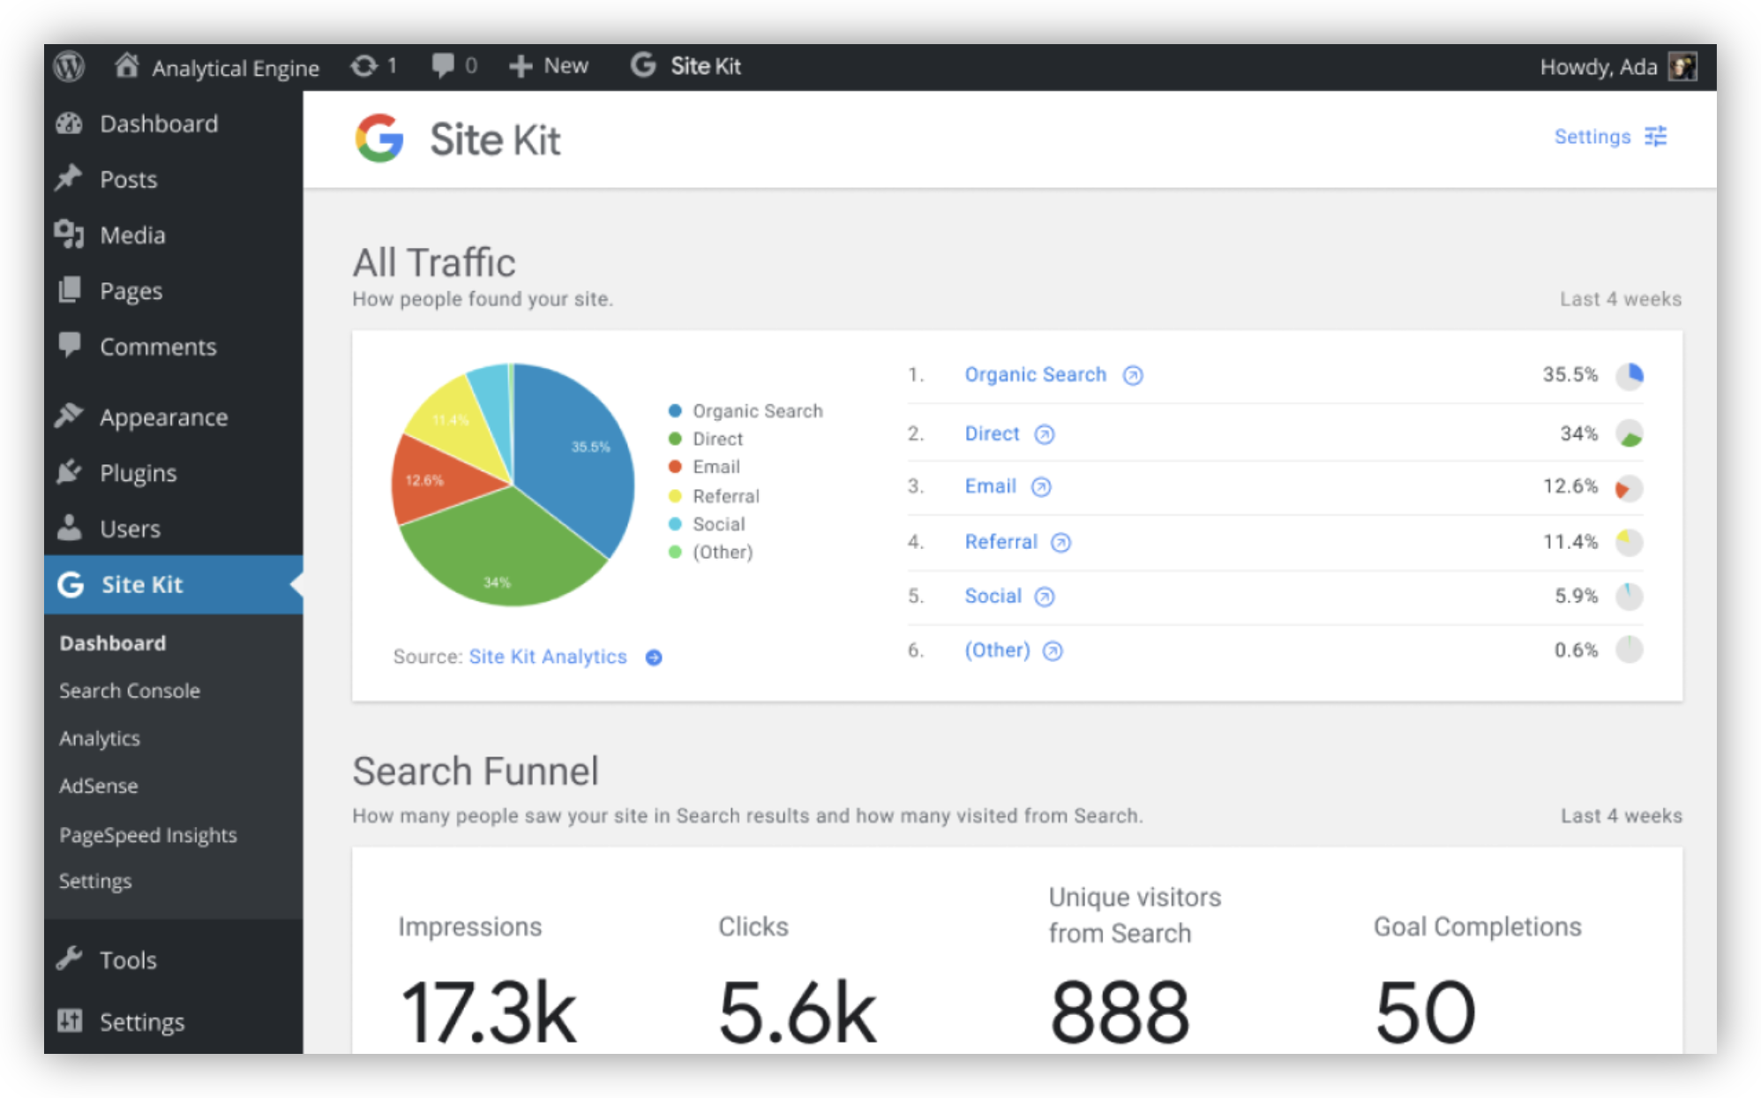
Task: Open the New content menu in the admin bar
Action: point(549,66)
